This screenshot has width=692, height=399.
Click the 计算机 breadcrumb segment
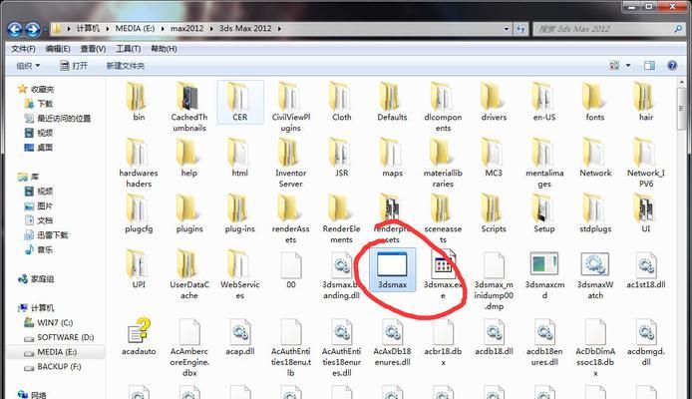tap(88, 29)
